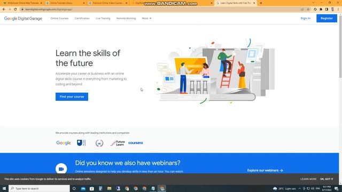
Task: Click the Open University shield logo
Action: pyautogui.click(x=81, y=143)
